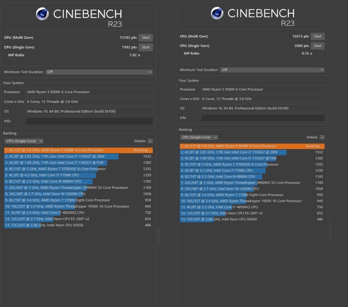Select Ryzen 7 1700X row in right window
Viewport: 348px width, 307px height.
point(252,195)
